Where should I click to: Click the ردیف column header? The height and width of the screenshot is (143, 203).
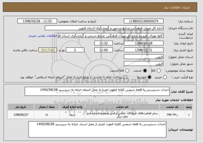189,107
